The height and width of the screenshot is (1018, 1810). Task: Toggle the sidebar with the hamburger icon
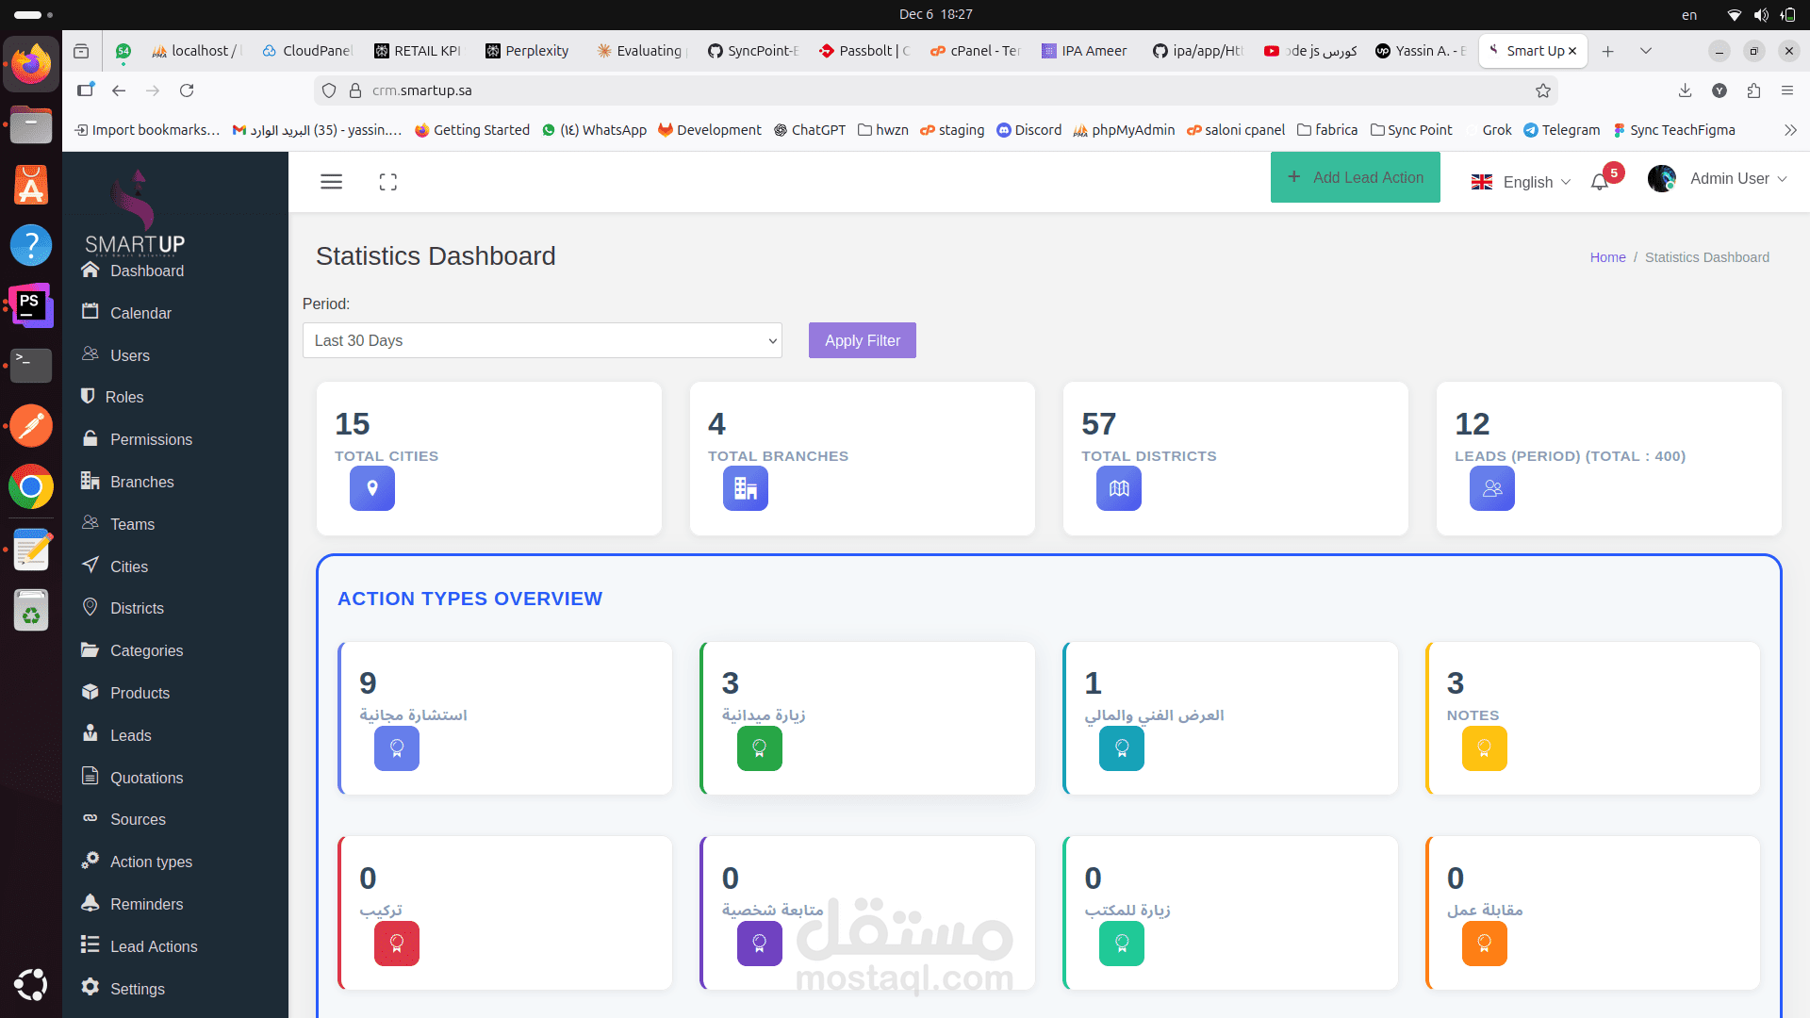coord(332,181)
